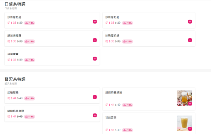
Task: Click the -10% badge on 紅柚翠綠
Action: click(x=29, y=98)
